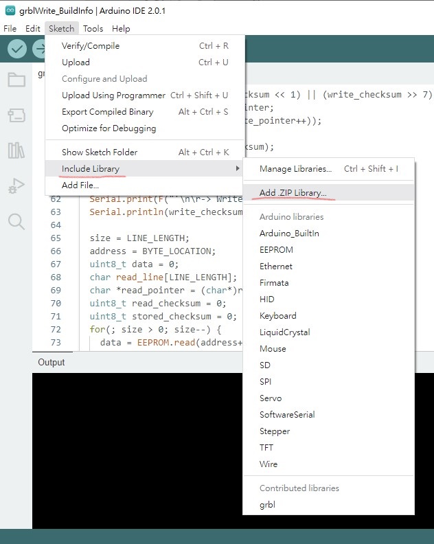Choose Verify/Compile from Sketch menu
The image size is (434, 544).
145,46
